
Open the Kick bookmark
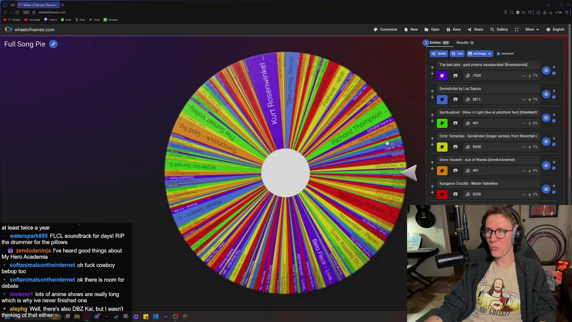(66, 20)
